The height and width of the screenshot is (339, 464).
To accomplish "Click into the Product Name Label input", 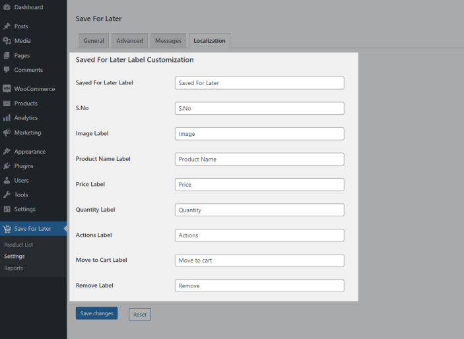I will coord(259,159).
